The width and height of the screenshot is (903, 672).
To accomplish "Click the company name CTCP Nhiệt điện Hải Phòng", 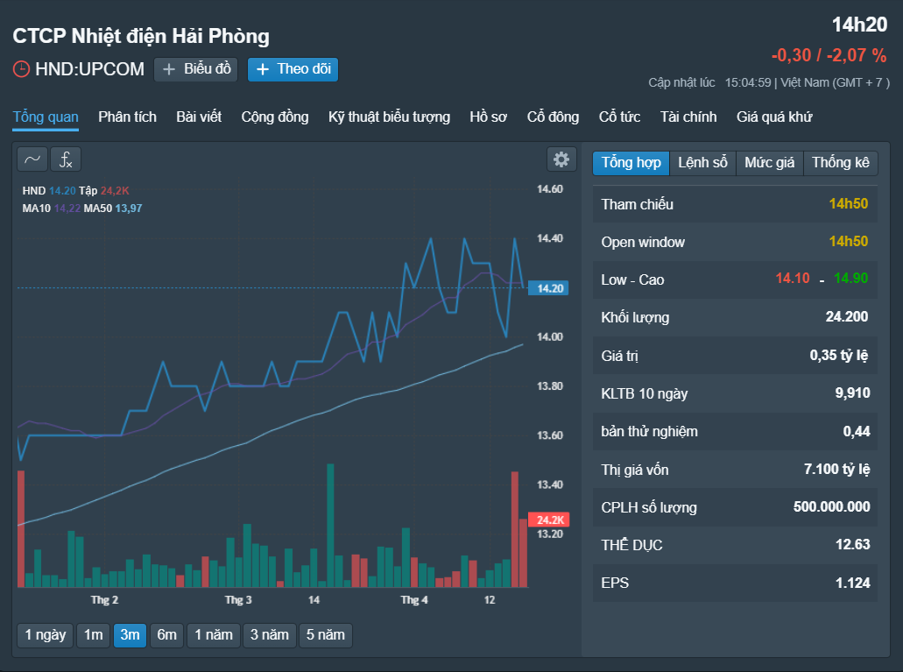I will point(141,36).
